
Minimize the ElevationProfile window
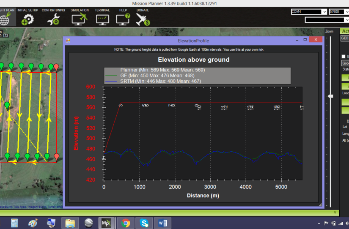(x=297, y=40)
